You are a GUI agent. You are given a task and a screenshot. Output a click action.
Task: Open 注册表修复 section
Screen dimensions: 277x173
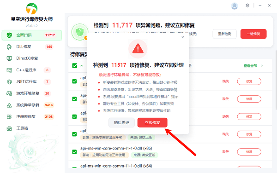32,117
